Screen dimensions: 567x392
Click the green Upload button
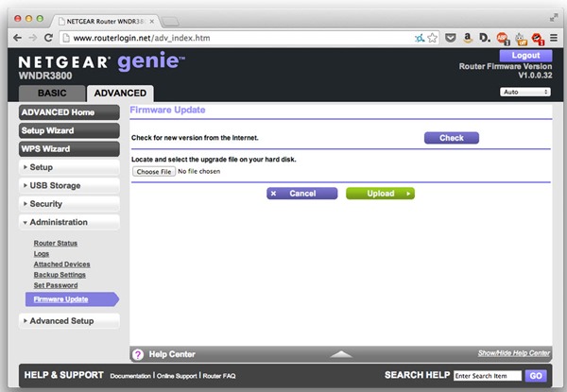(380, 194)
